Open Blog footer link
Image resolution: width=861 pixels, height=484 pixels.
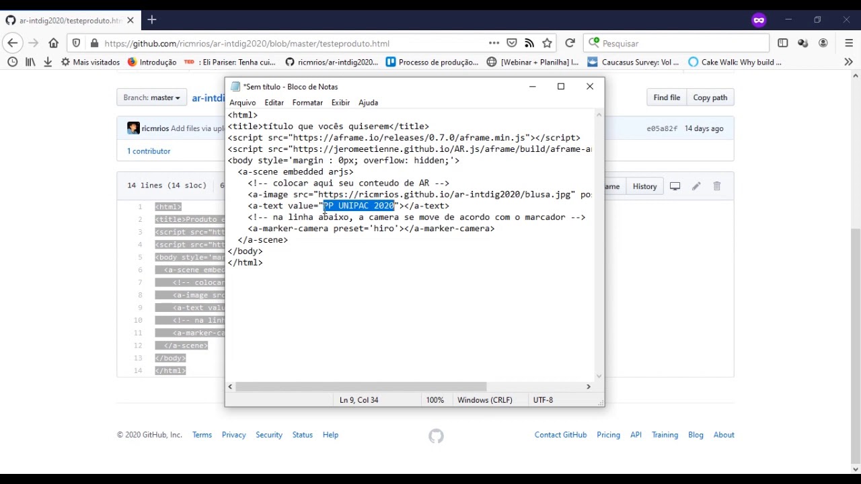coord(696,435)
